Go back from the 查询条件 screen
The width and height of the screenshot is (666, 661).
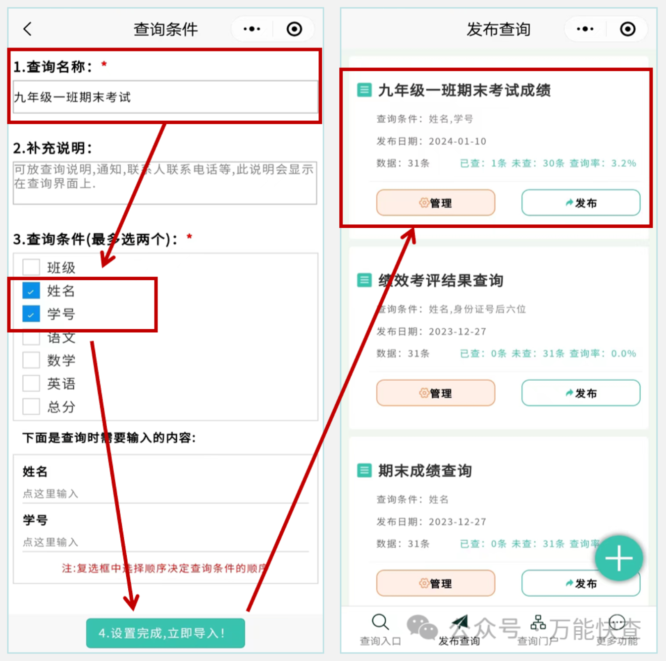click(x=28, y=29)
